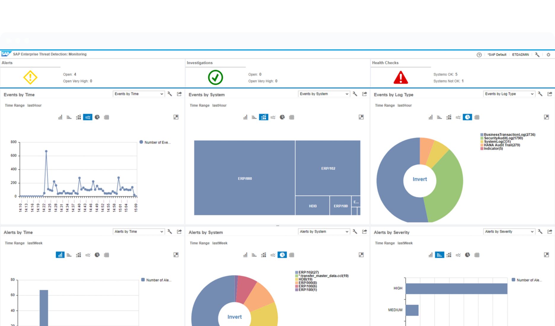The width and height of the screenshot is (555, 326).
Task: Switch Events by System to table view
Action: [291, 117]
